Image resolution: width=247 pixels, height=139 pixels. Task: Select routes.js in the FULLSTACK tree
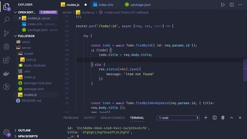(30, 95)
